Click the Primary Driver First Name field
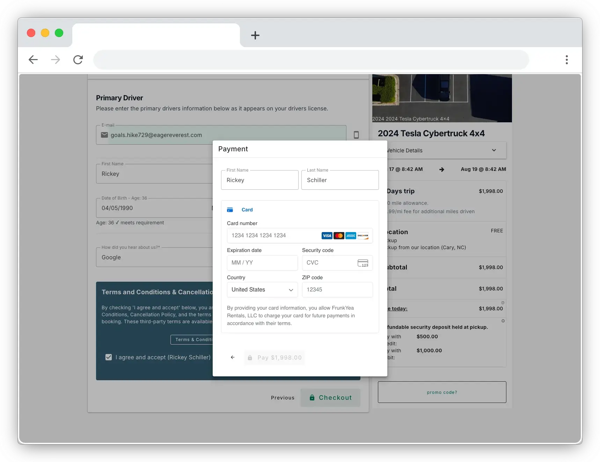This screenshot has height=462, width=600. pyautogui.click(x=154, y=174)
